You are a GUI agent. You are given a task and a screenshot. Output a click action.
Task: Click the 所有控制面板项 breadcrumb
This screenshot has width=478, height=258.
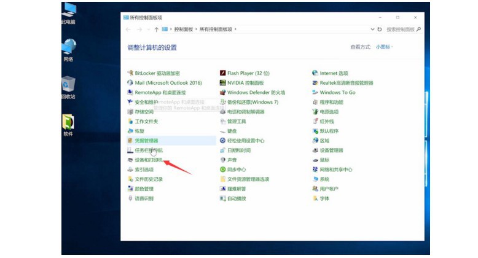coord(216,29)
